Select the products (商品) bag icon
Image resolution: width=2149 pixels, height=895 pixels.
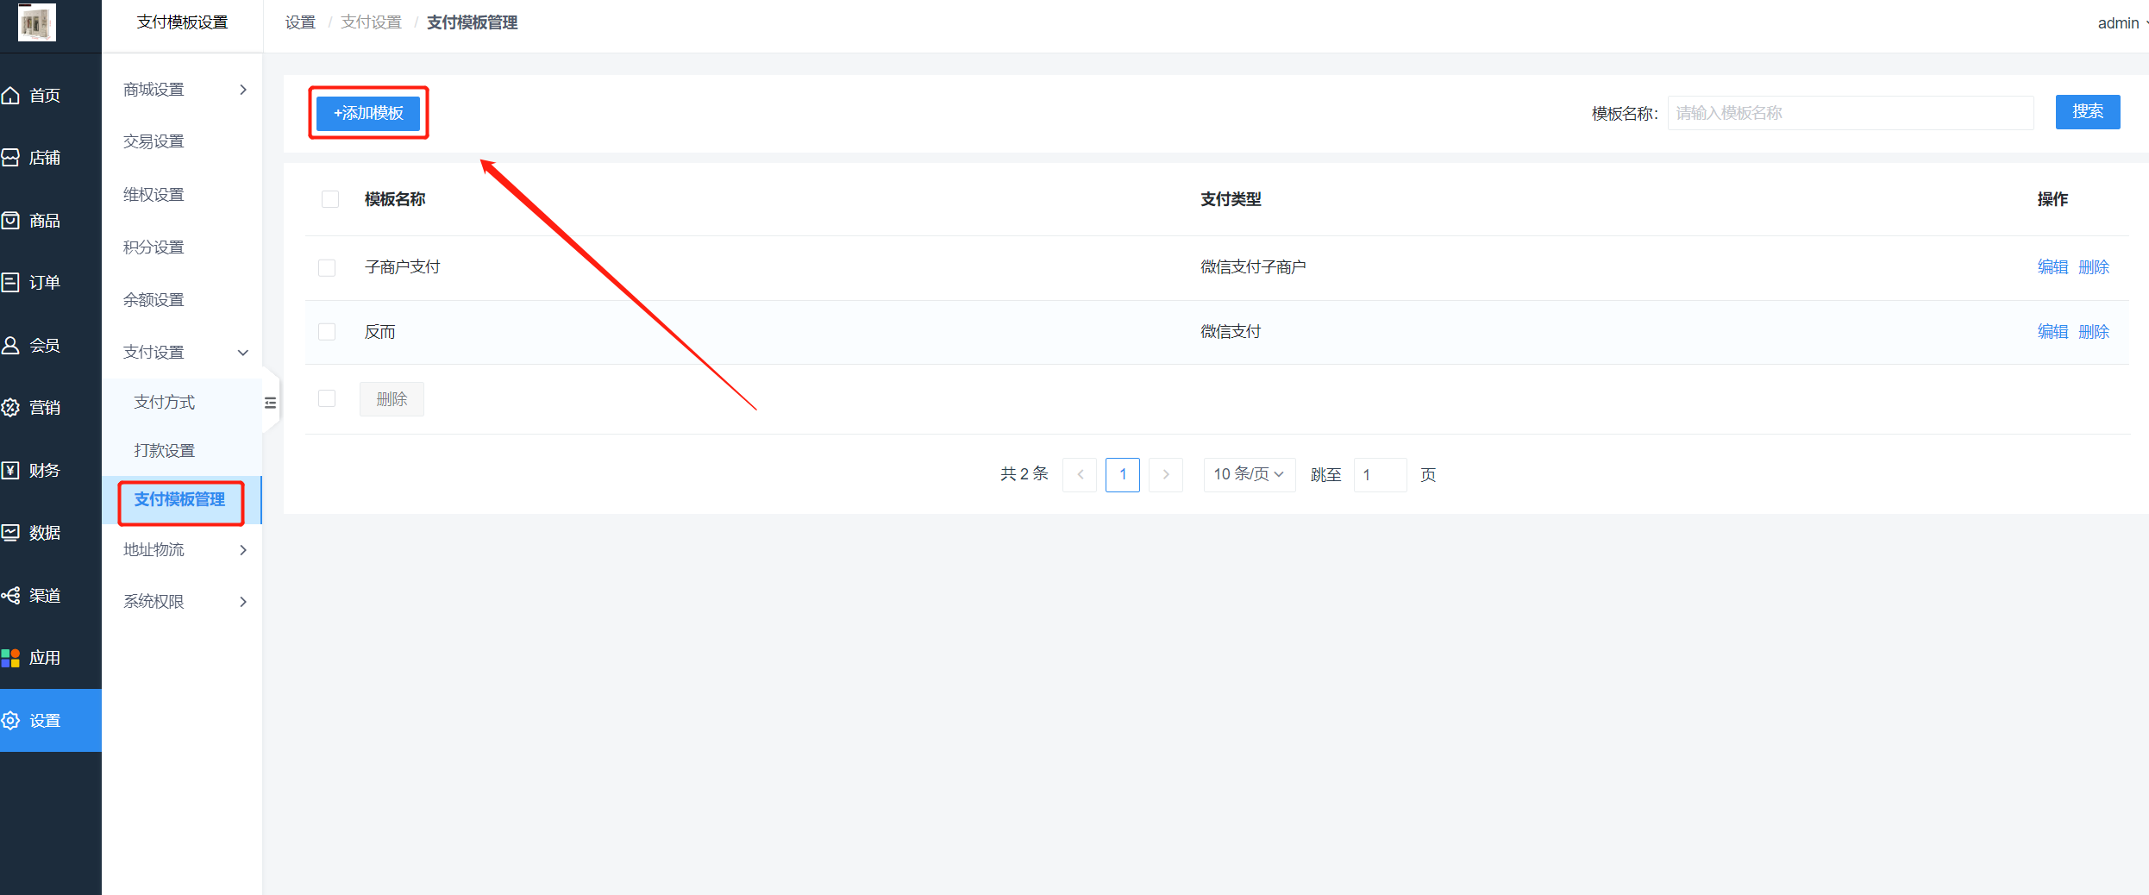11,221
